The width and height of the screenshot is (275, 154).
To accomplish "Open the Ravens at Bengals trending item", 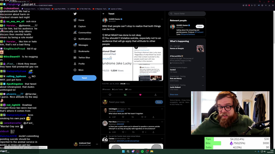I will (187, 48).
